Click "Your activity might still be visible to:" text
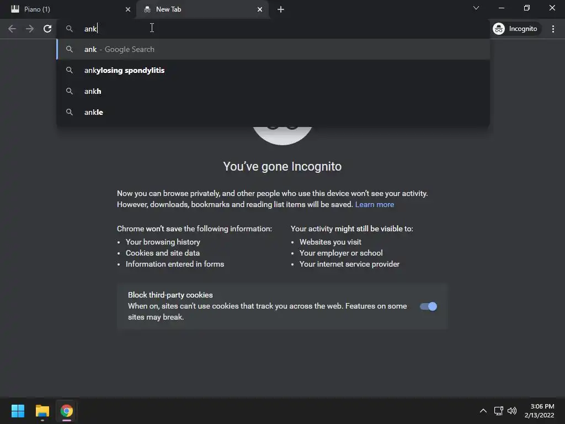The width and height of the screenshot is (565, 424). 351,229
